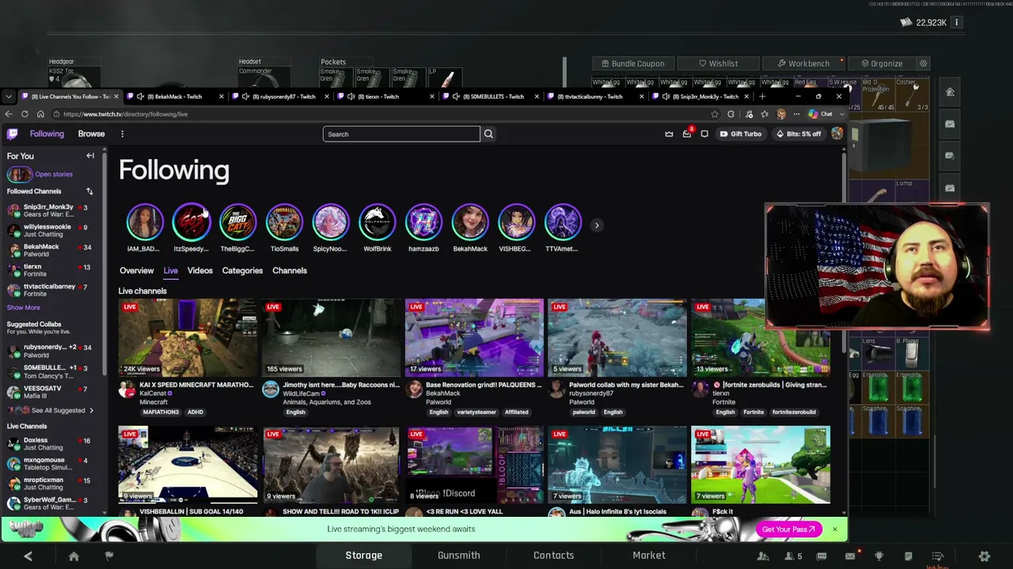Click the stash home icon on right panel
The width and height of the screenshot is (1013, 569).
950,92
